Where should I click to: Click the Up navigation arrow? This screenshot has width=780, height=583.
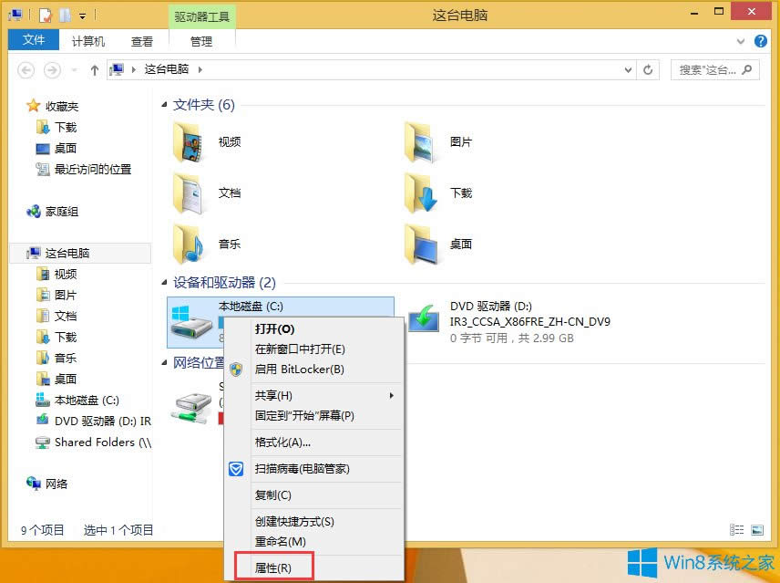94,69
